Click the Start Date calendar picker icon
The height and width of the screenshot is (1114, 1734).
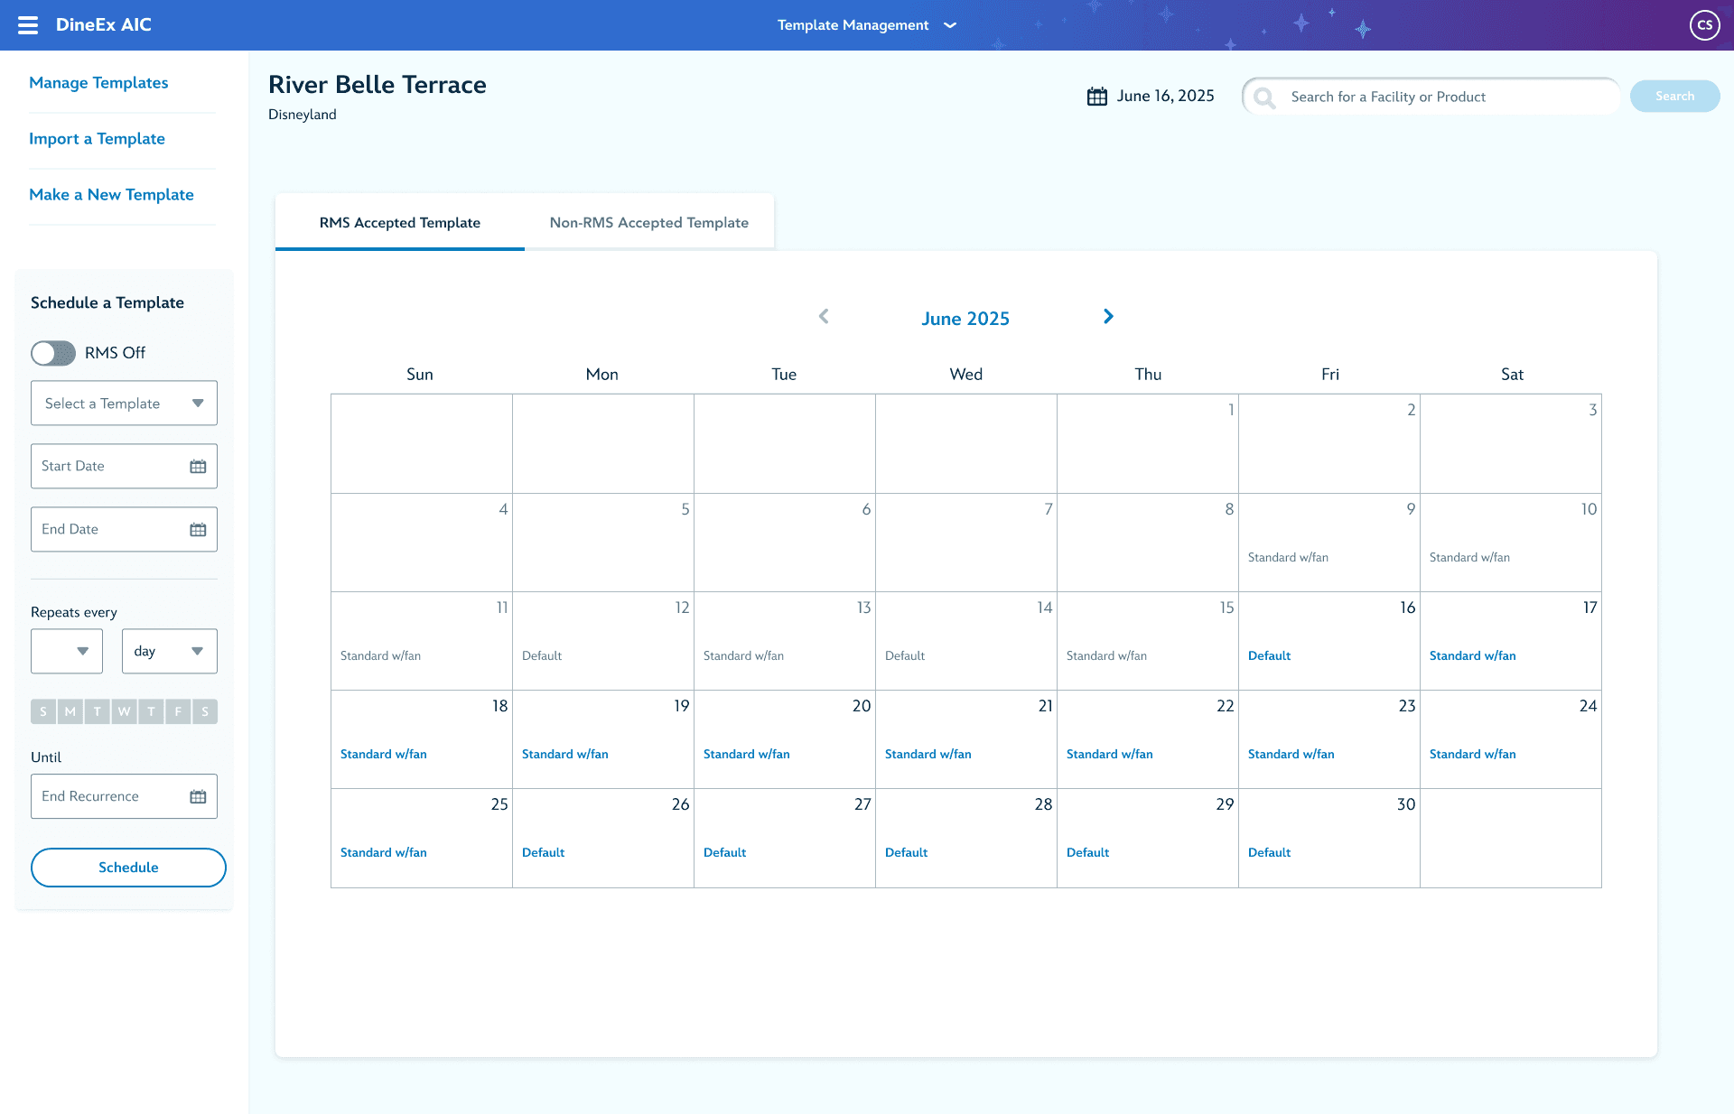(198, 466)
